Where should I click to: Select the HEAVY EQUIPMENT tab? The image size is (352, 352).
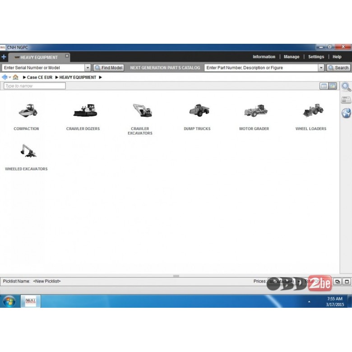[x=39, y=57]
